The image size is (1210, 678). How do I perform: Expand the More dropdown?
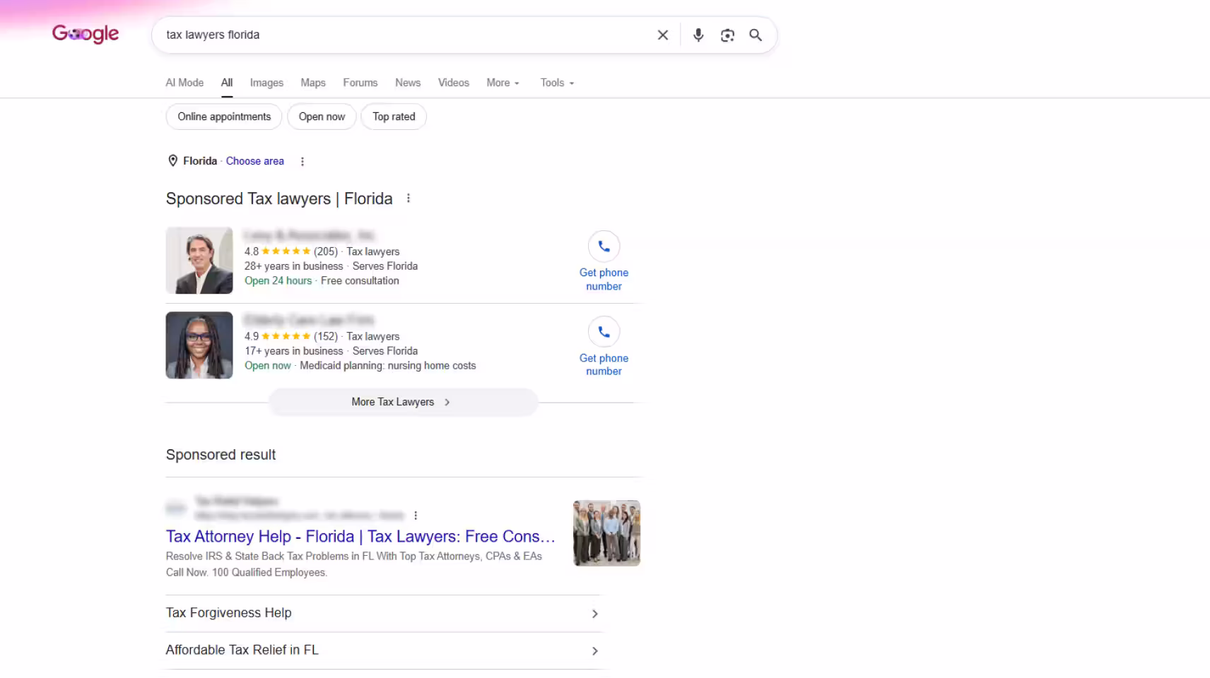click(x=503, y=83)
